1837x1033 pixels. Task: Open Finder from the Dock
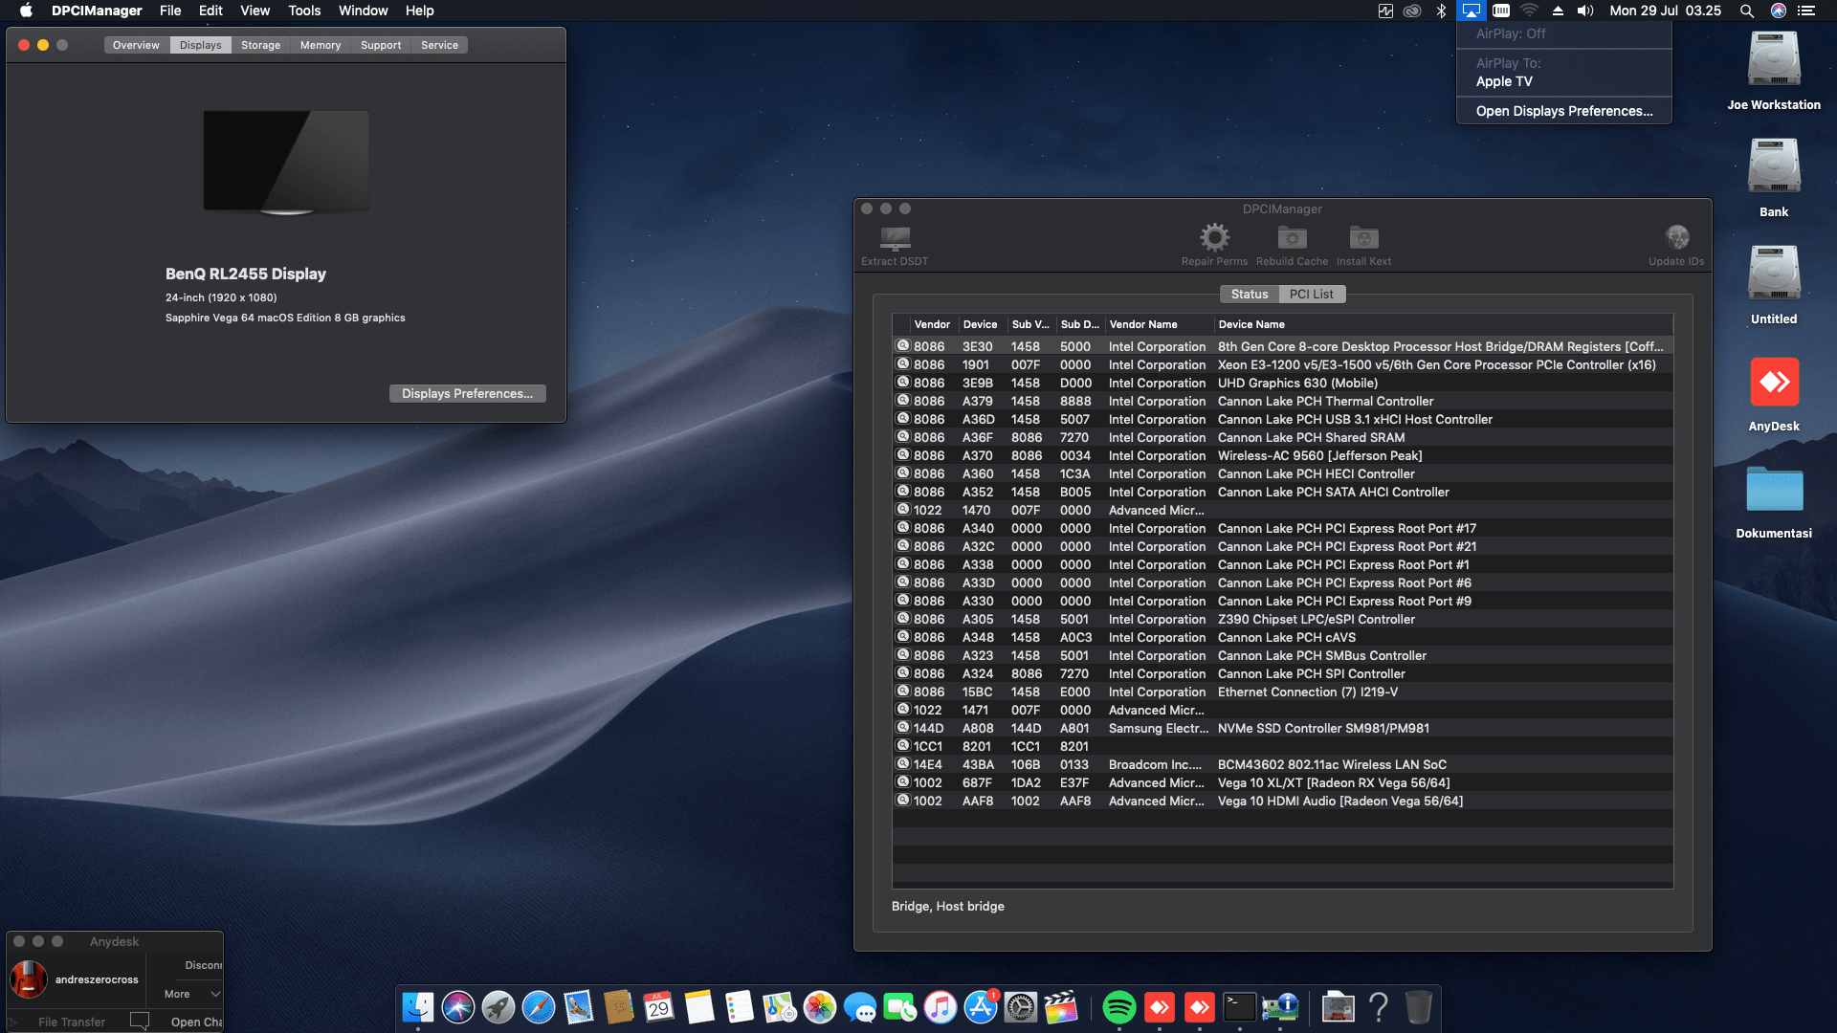[x=418, y=1007]
